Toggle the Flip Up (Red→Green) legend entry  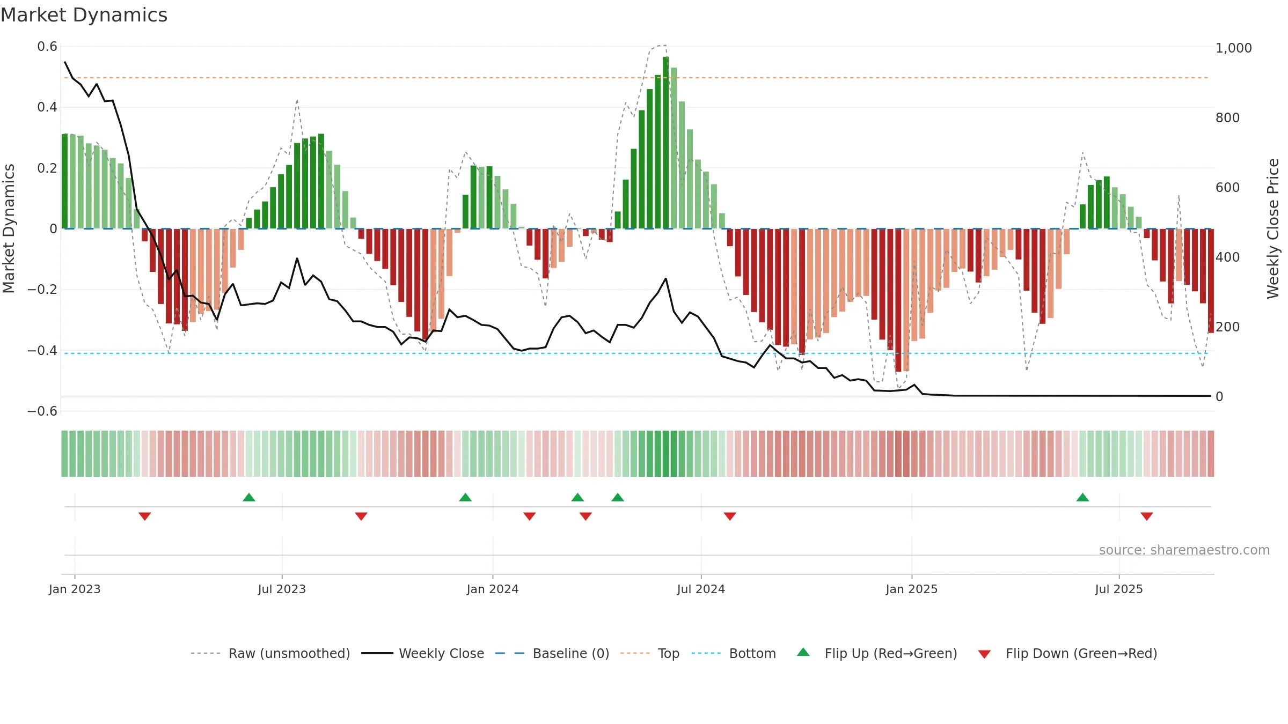point(877,653)
